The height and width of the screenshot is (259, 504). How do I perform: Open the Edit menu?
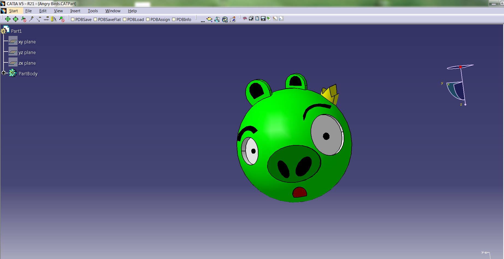coord(43,11)
